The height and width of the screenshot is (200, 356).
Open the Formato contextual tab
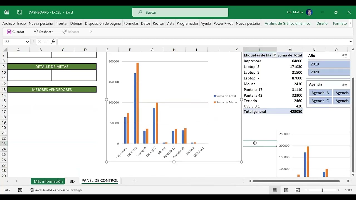[340, 23]
